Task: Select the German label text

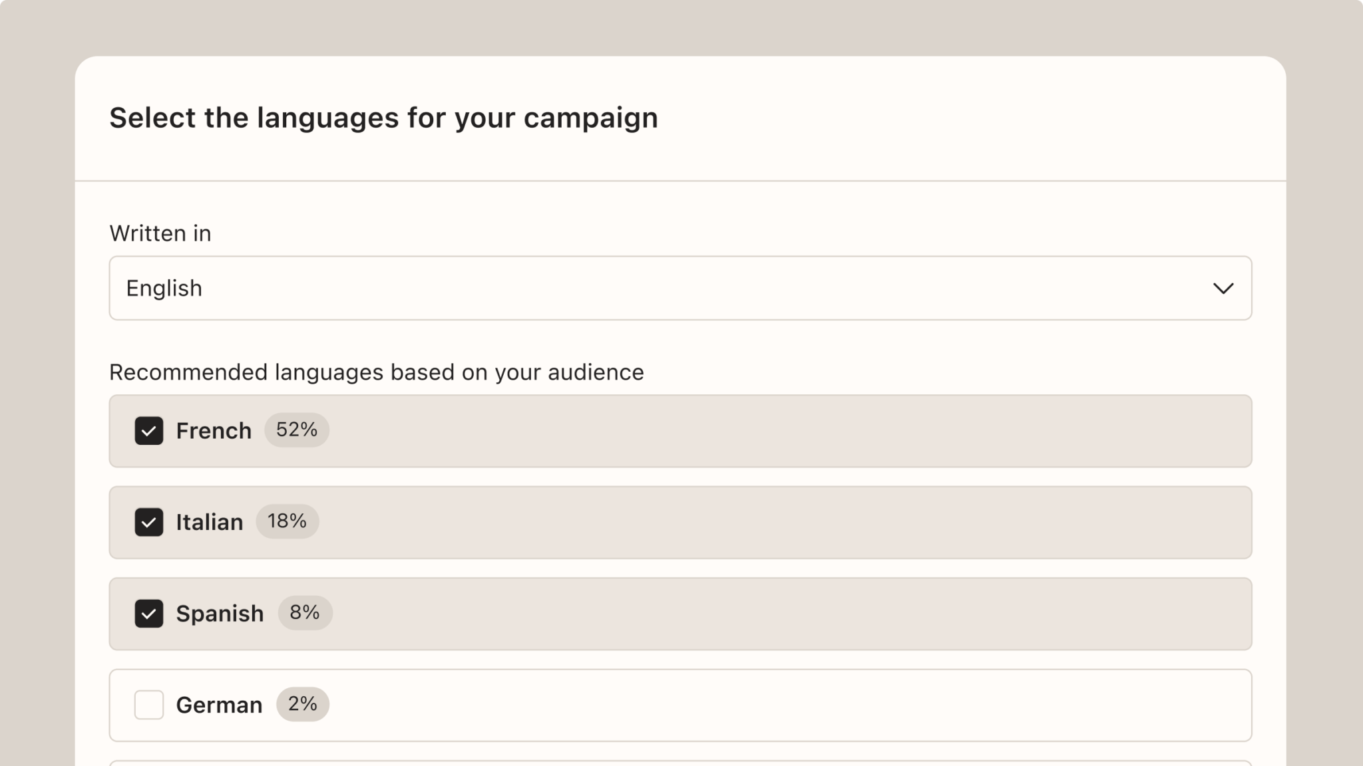Action: (x=219, y=705)
